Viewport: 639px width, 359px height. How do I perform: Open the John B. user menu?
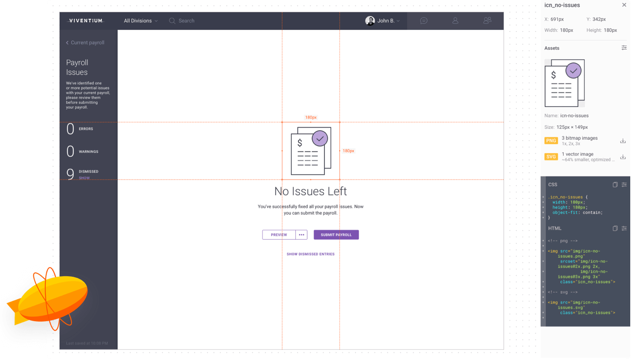pyautogui.click(x=382, y=21)
